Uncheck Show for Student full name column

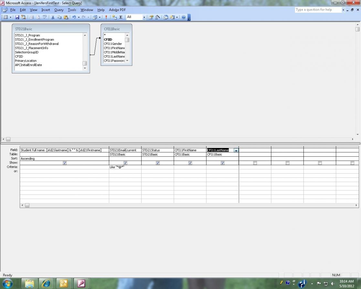(x=65, y=163)
